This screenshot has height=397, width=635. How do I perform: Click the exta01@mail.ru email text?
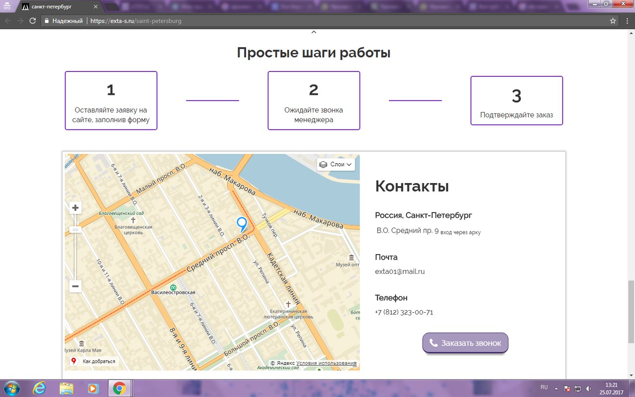pyautogui.click(x=400, y=271)
